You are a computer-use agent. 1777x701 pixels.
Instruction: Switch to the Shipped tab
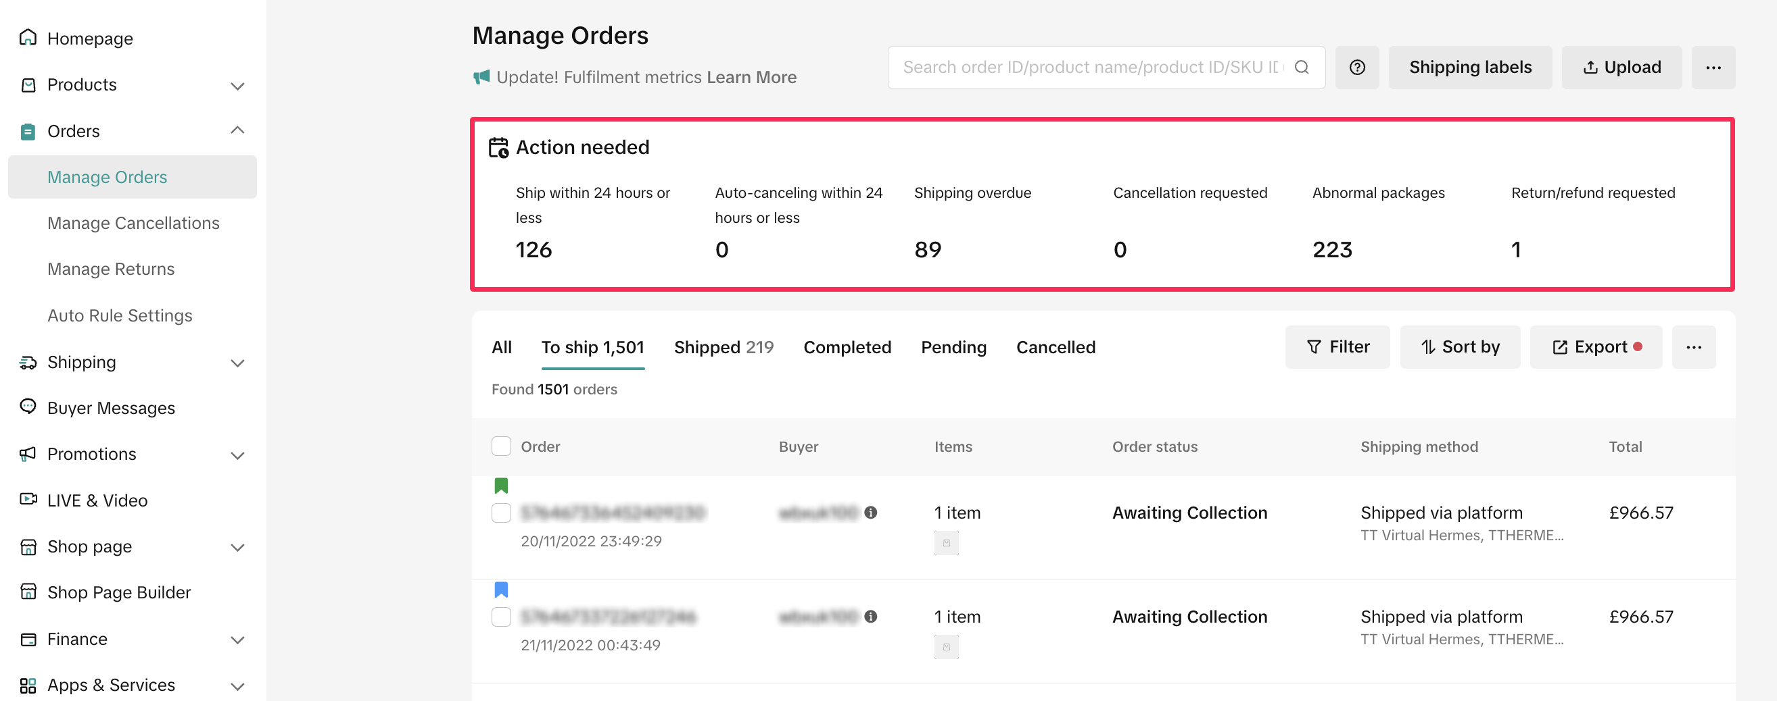tap(723, 347)
